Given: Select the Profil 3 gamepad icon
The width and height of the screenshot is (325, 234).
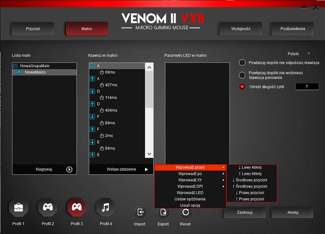Looking at the screenshot, I should click(x=77, y=207).
